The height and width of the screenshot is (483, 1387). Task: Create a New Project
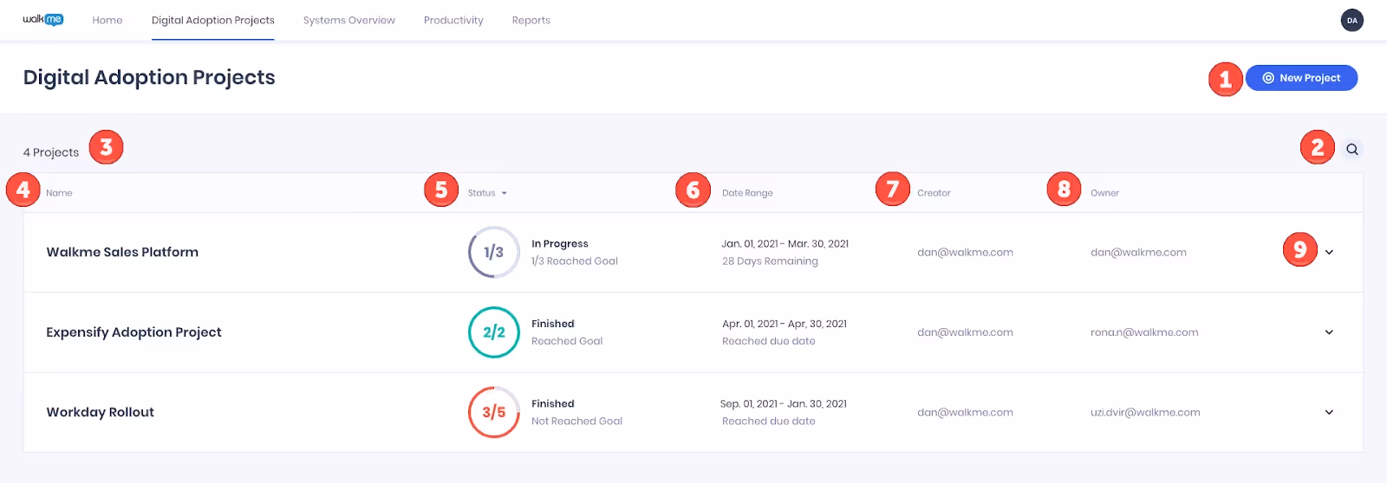coord(1301,78)
